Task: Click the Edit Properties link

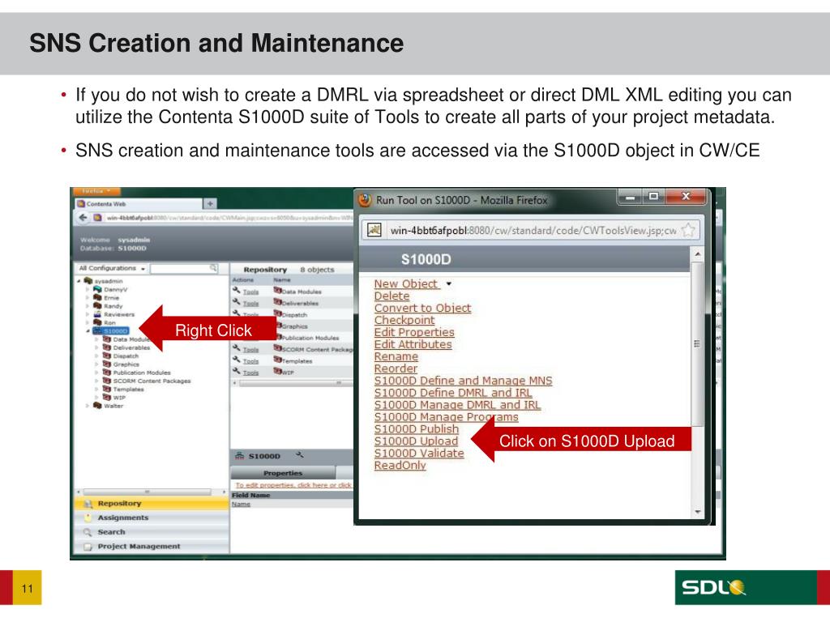Action: (414, 332)
